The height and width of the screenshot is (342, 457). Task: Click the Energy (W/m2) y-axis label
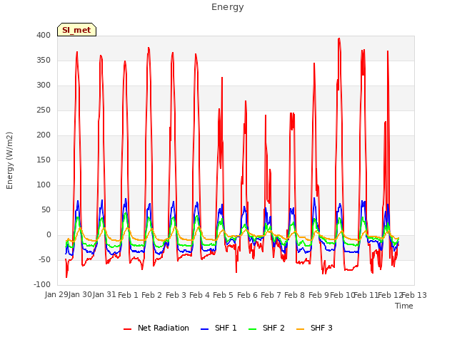[9, 160]
